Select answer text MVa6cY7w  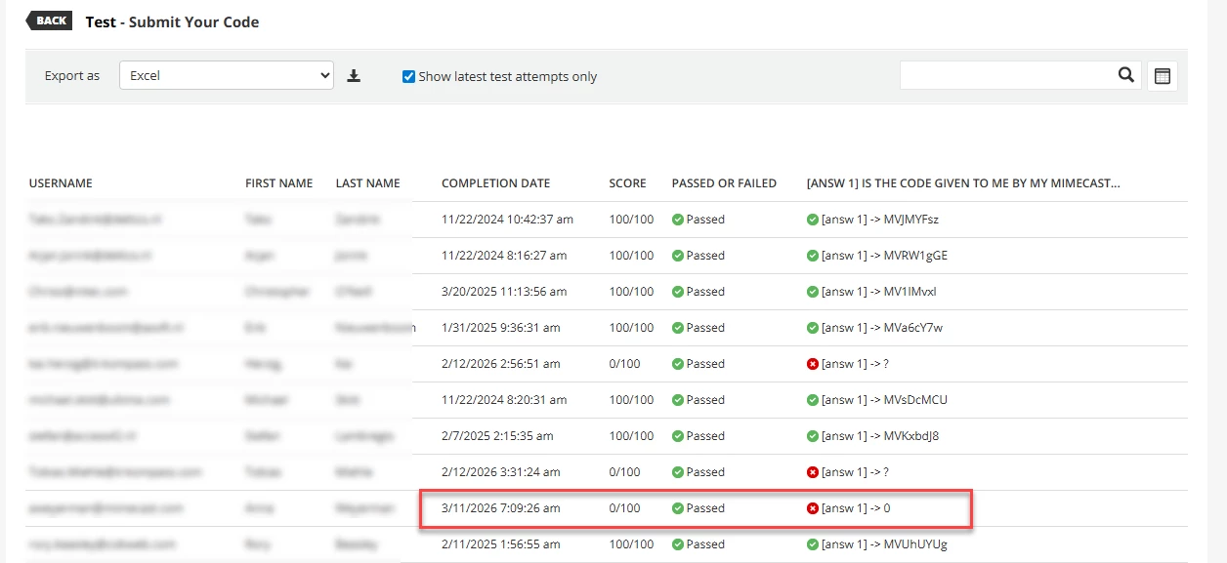(x=912, y=328)
